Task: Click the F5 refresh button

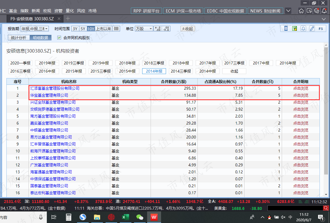Action: coord(321,28)
